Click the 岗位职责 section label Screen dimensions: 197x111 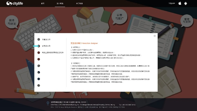tap(76, 47)
